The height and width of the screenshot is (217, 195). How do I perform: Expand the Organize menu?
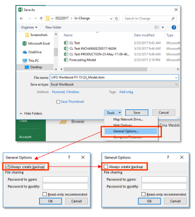tap(29, 27)
